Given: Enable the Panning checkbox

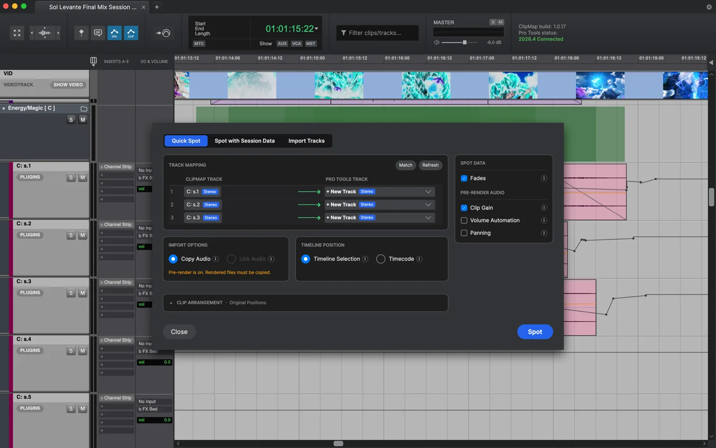Looking at the screenshot, I should (x=464, y=233).
